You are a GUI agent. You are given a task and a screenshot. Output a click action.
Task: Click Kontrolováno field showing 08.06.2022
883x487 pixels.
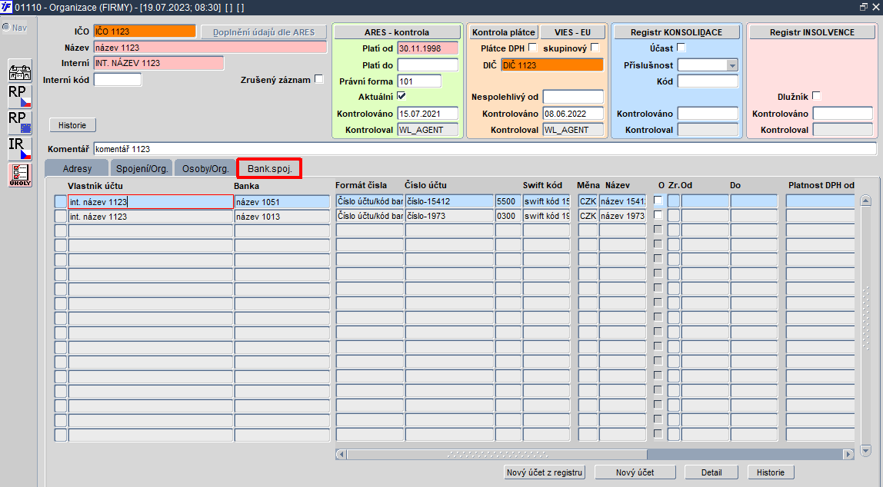[x=573, y=114]
